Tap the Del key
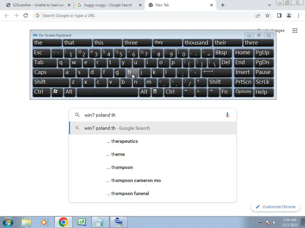The height and width of the screenshot is (228, 305). coord(226,63)
